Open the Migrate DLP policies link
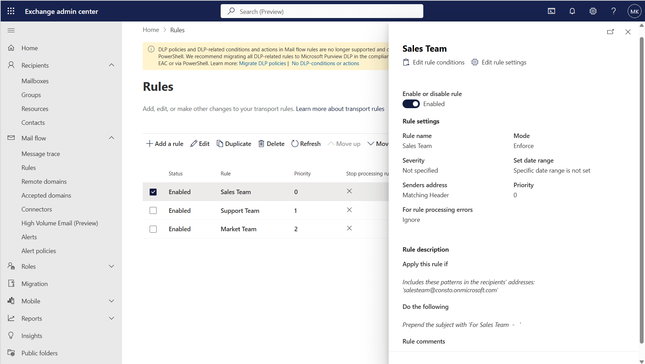The height and width of the screenshot is (364, 645). point(262,63)
